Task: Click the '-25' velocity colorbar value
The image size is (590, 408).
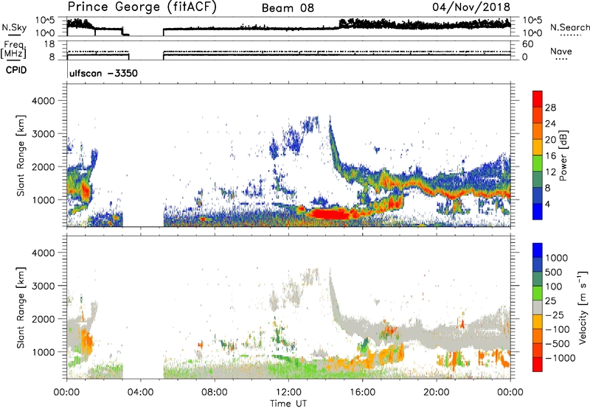Action: tap(555, 314)
